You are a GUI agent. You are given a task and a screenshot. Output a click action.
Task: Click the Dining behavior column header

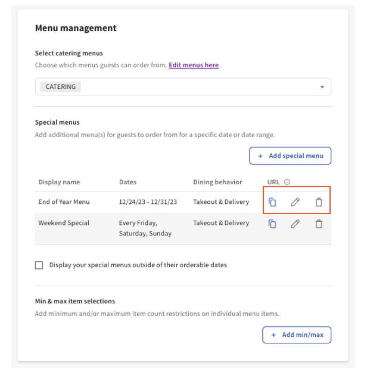219,182
